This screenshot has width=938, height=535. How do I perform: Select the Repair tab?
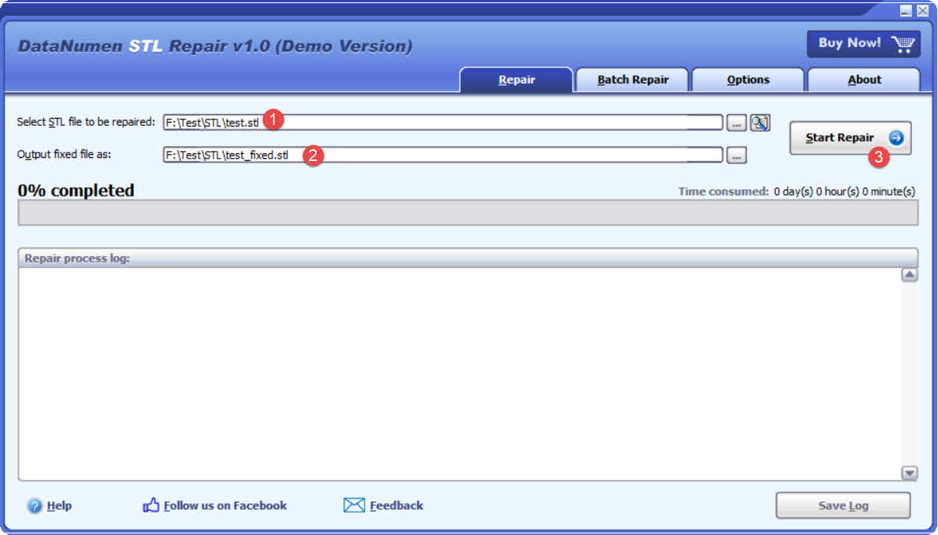[516, 79]
